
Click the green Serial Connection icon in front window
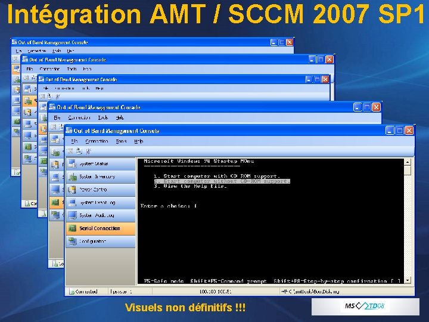(x=73, y=228)
